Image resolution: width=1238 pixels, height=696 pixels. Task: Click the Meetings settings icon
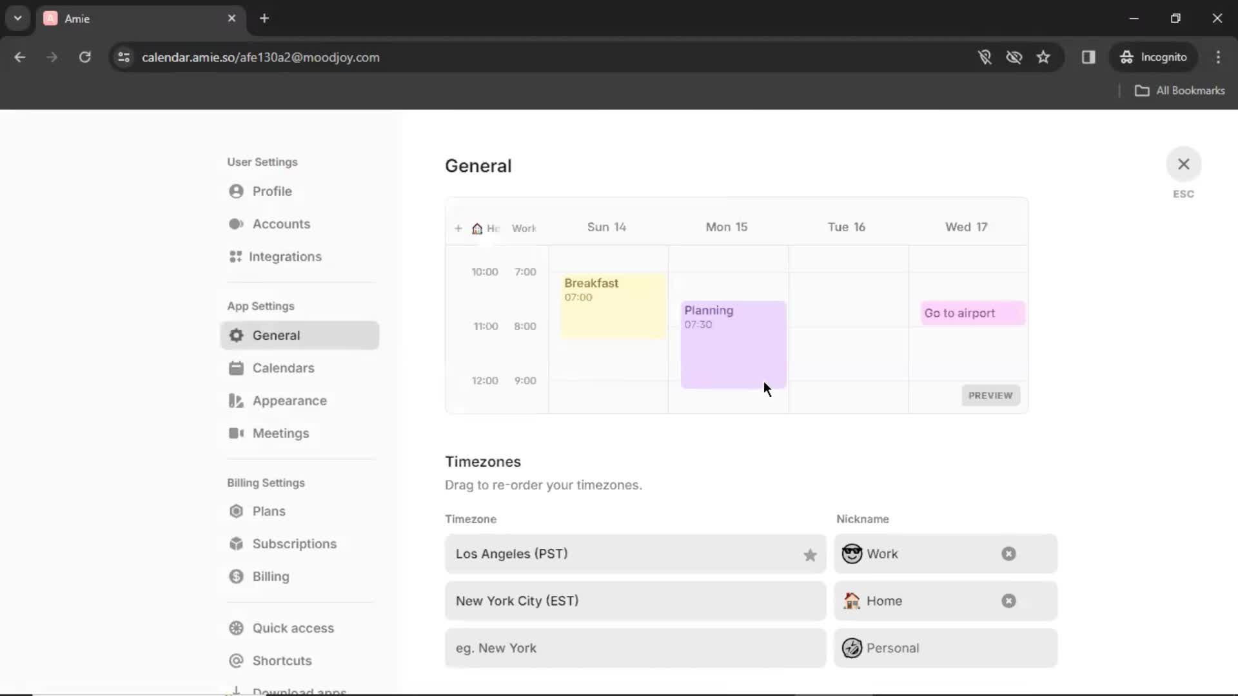click(235, 432)
